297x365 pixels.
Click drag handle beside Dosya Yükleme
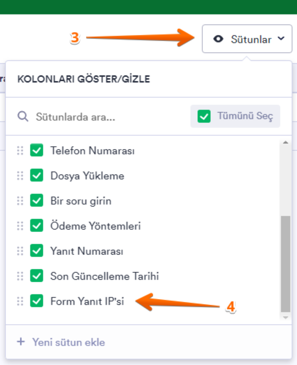(20, 176)
